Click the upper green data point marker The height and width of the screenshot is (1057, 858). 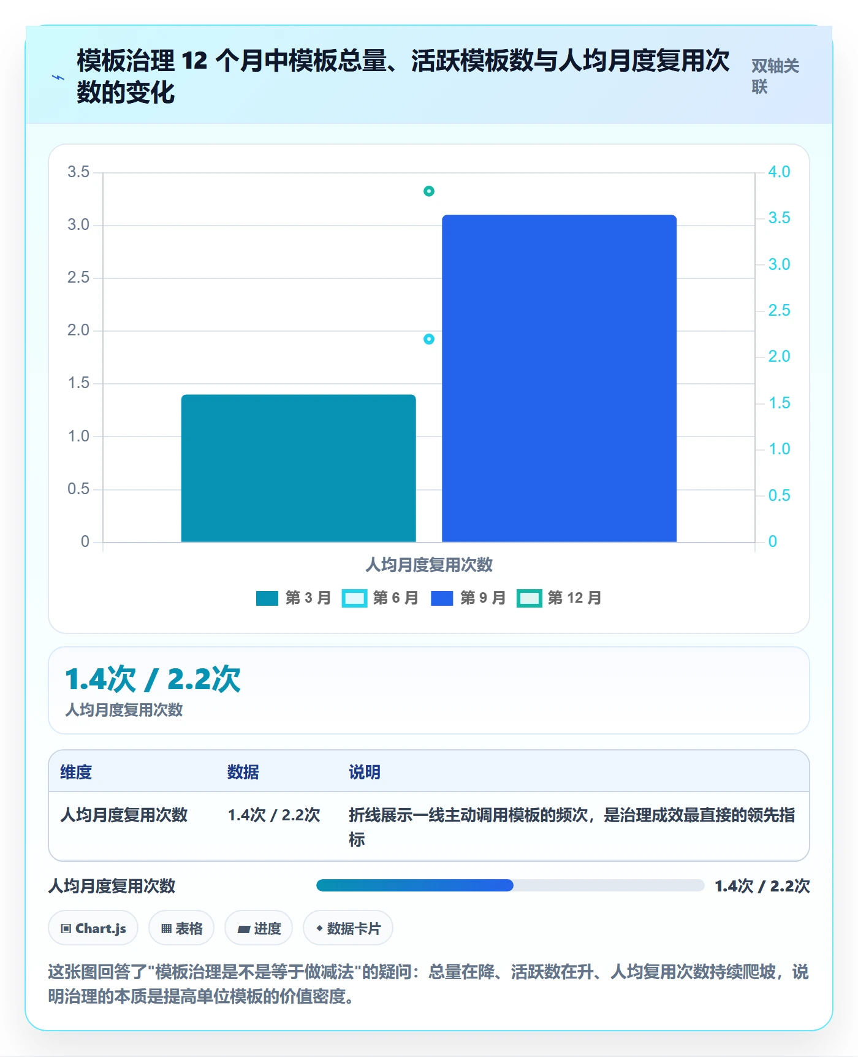tap(429, 191)
